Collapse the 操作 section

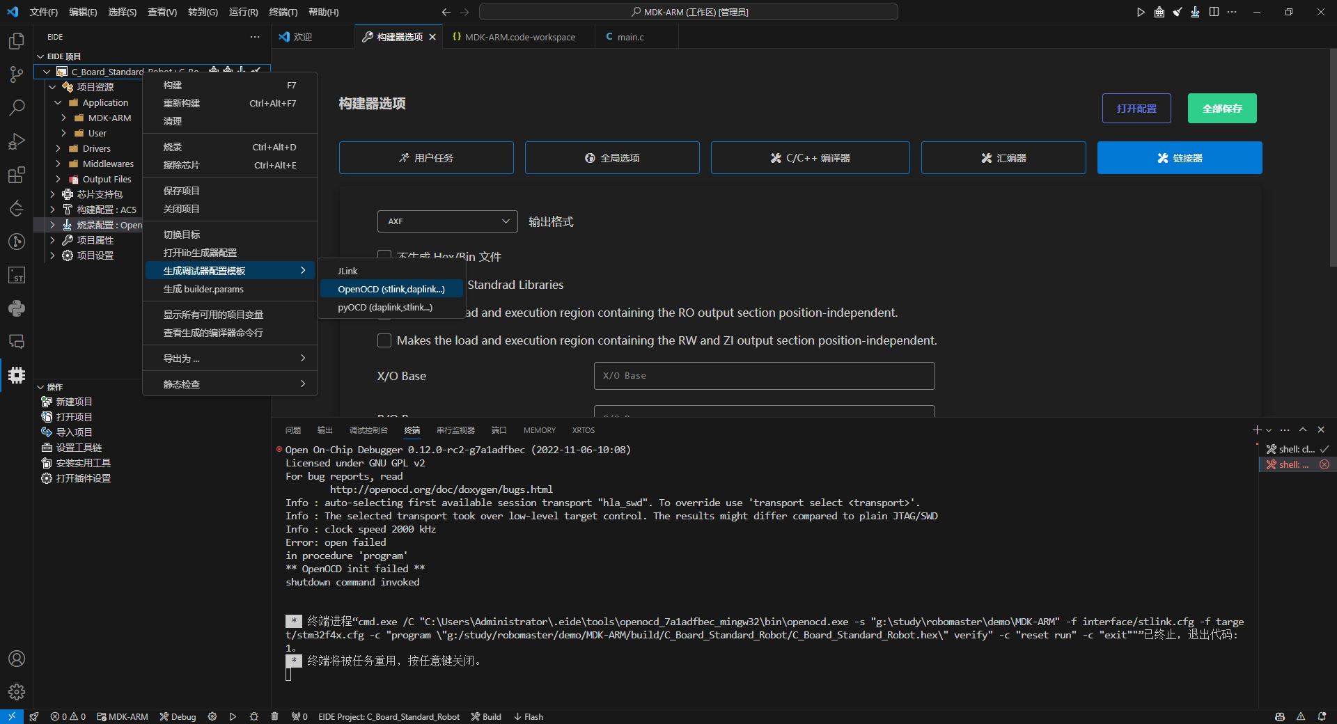(40, 387)
